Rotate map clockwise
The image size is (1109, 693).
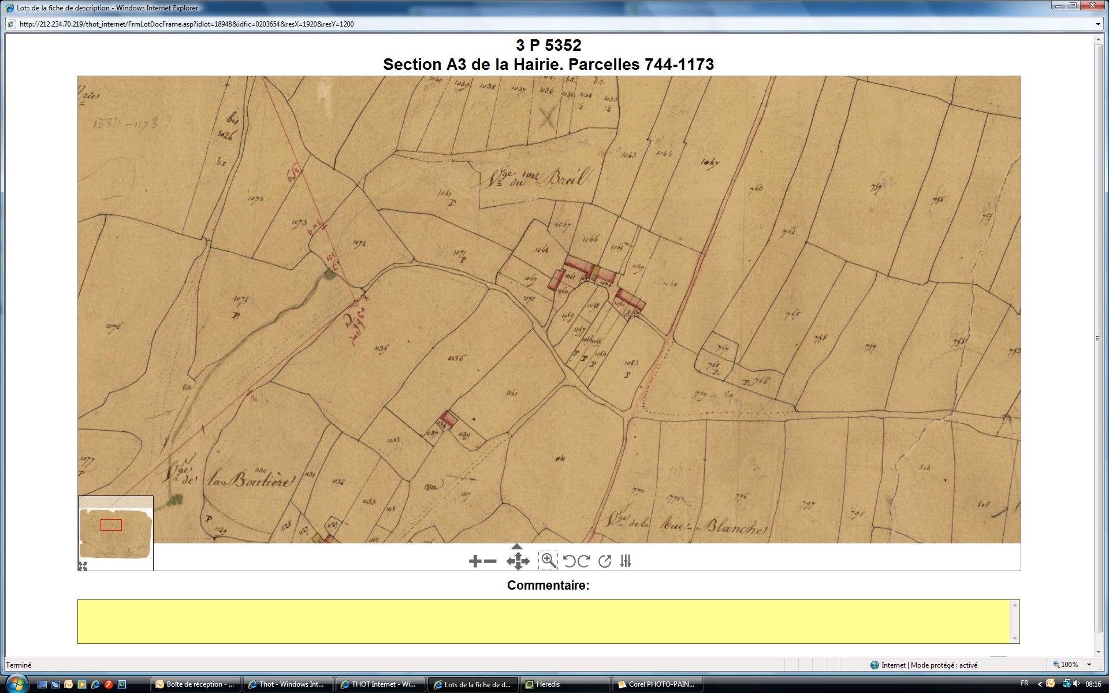[583, 561]
